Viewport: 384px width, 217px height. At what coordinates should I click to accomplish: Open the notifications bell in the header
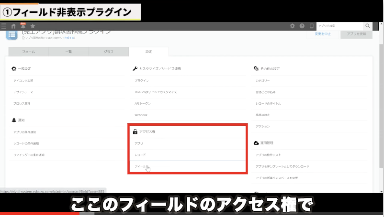click(23, 26)
